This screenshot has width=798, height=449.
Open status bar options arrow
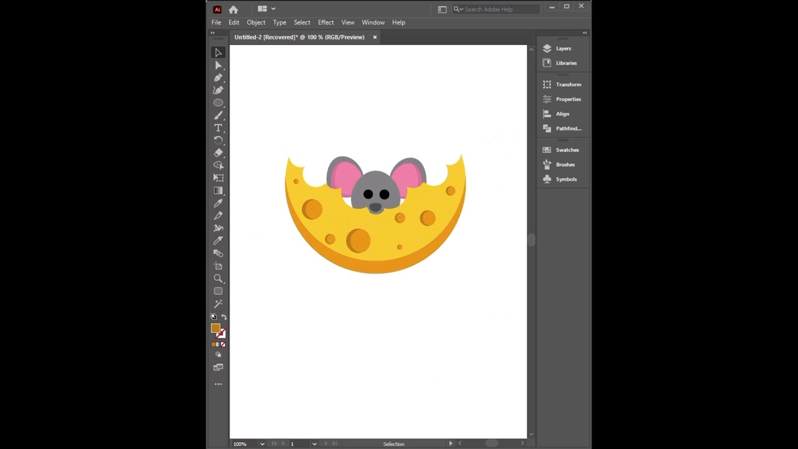point(451,443)
